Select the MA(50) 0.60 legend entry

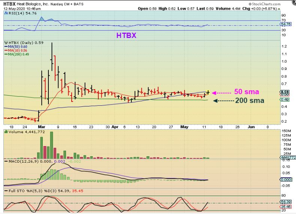16,46
